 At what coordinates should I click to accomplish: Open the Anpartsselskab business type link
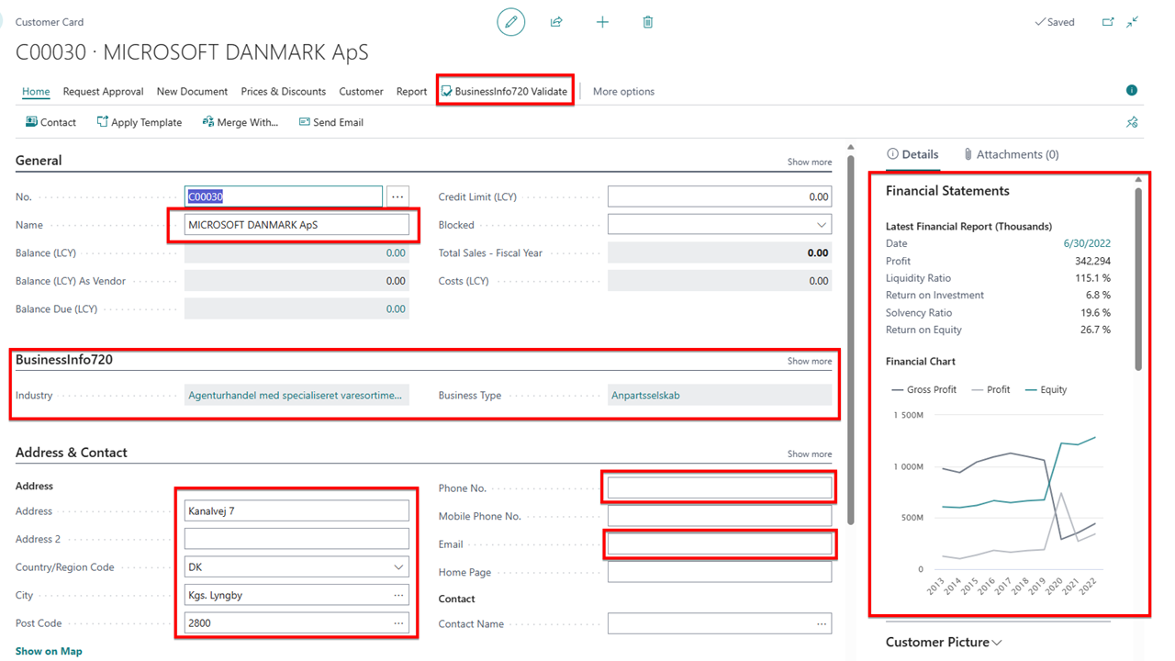(x=645, y=396)
